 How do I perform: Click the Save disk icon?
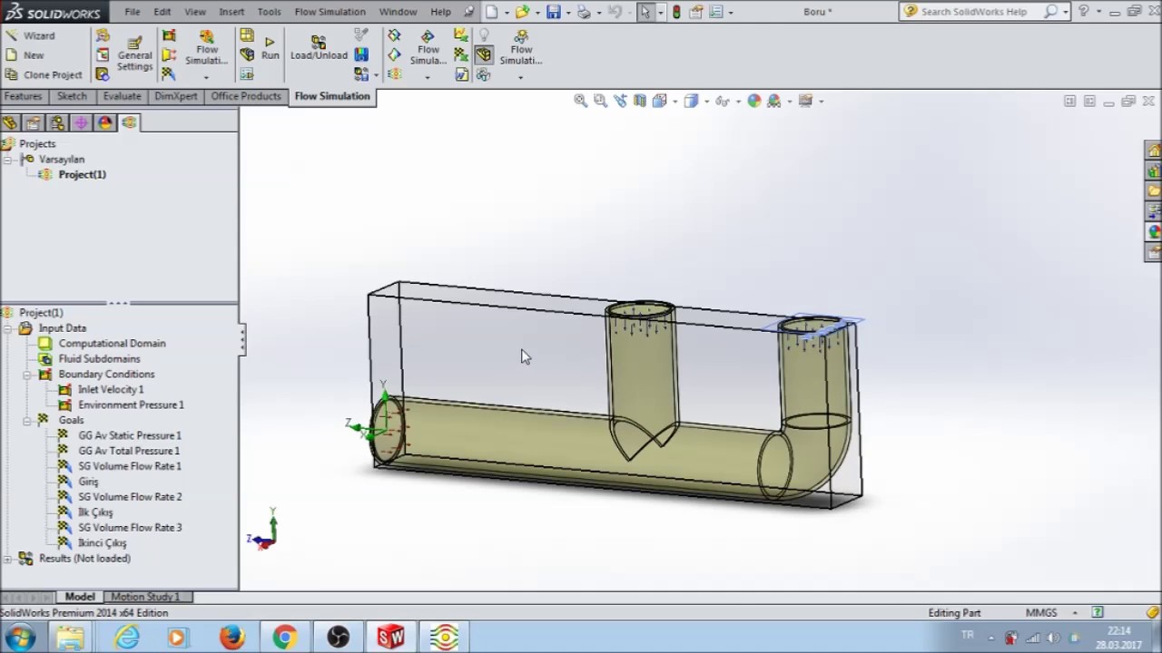(x=553, y=12)
